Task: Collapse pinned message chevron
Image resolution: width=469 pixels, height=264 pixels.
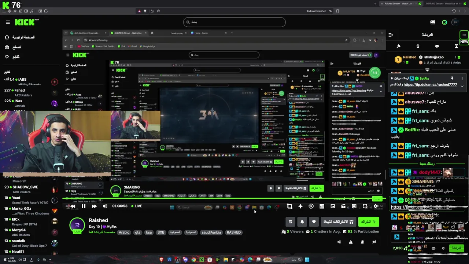Action: 462,86
